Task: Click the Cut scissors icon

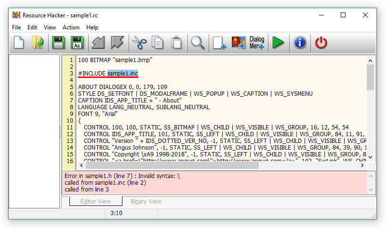Action: pos(139,43)
